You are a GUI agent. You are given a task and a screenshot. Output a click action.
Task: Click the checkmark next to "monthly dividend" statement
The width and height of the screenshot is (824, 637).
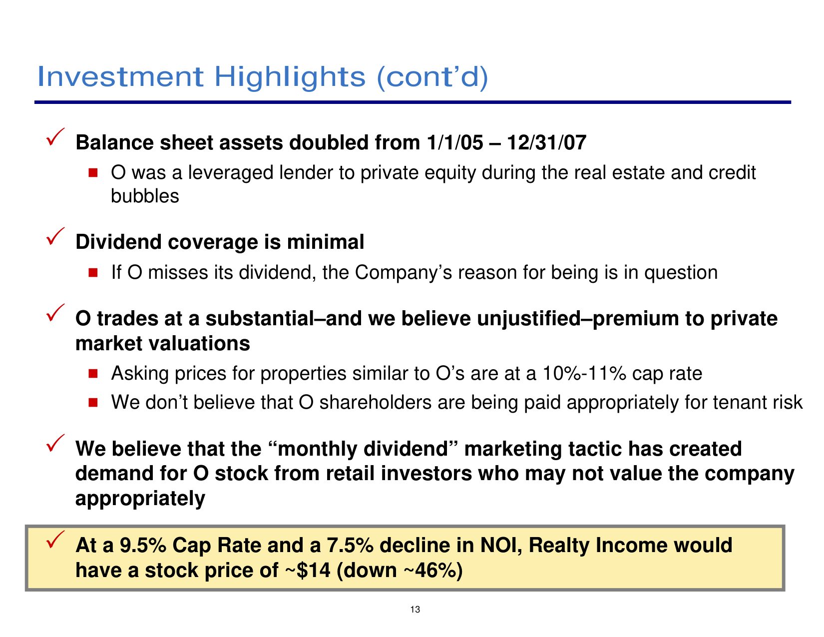click(x=55, y=443)
